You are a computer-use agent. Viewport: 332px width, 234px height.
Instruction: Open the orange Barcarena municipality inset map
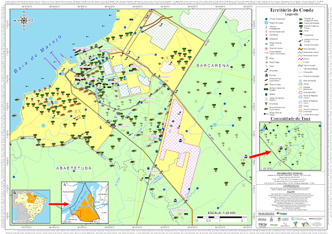click(x=85, y=202)
